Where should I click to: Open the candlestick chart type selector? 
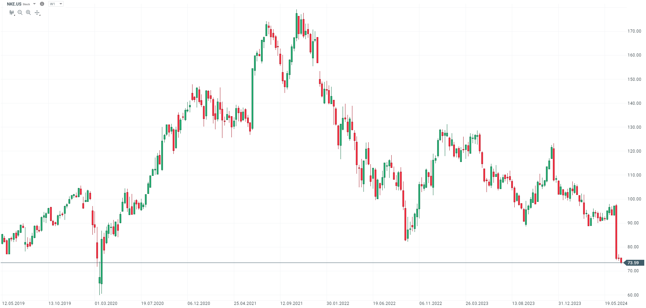pyautogui.click(x=12, y=12)
